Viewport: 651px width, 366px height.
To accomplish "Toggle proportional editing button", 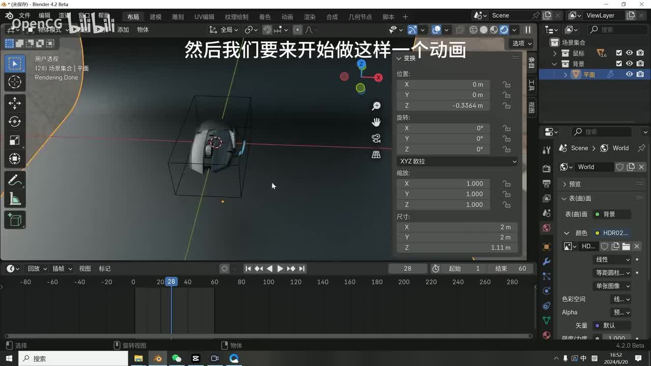I will point(298,29).
